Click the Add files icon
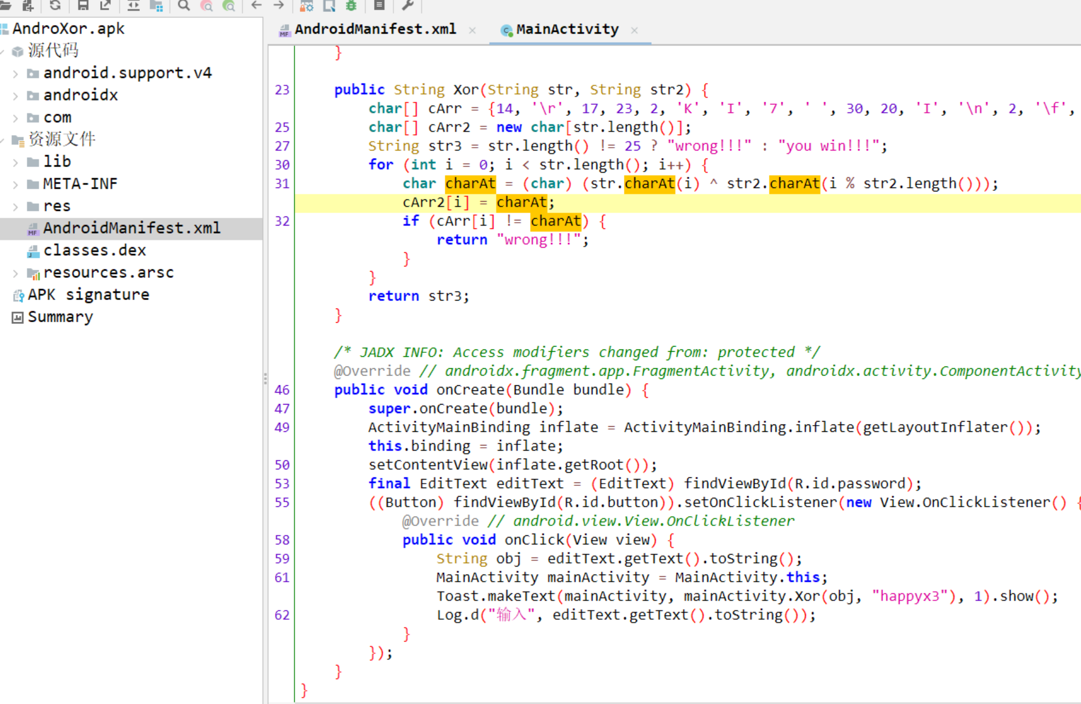Viewport: 1081px width, 704px height. pyautogui.click(x=27, y=5)
